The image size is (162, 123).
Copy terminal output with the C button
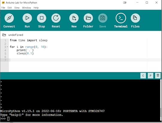coord(143,76)
